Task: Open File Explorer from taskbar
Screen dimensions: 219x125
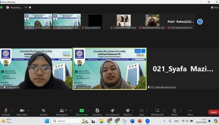Action: pos(102,121)
